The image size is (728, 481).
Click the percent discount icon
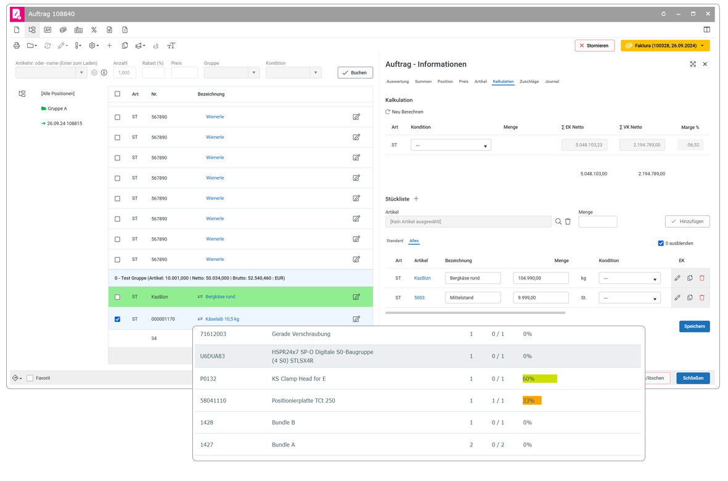coord(94,30)
